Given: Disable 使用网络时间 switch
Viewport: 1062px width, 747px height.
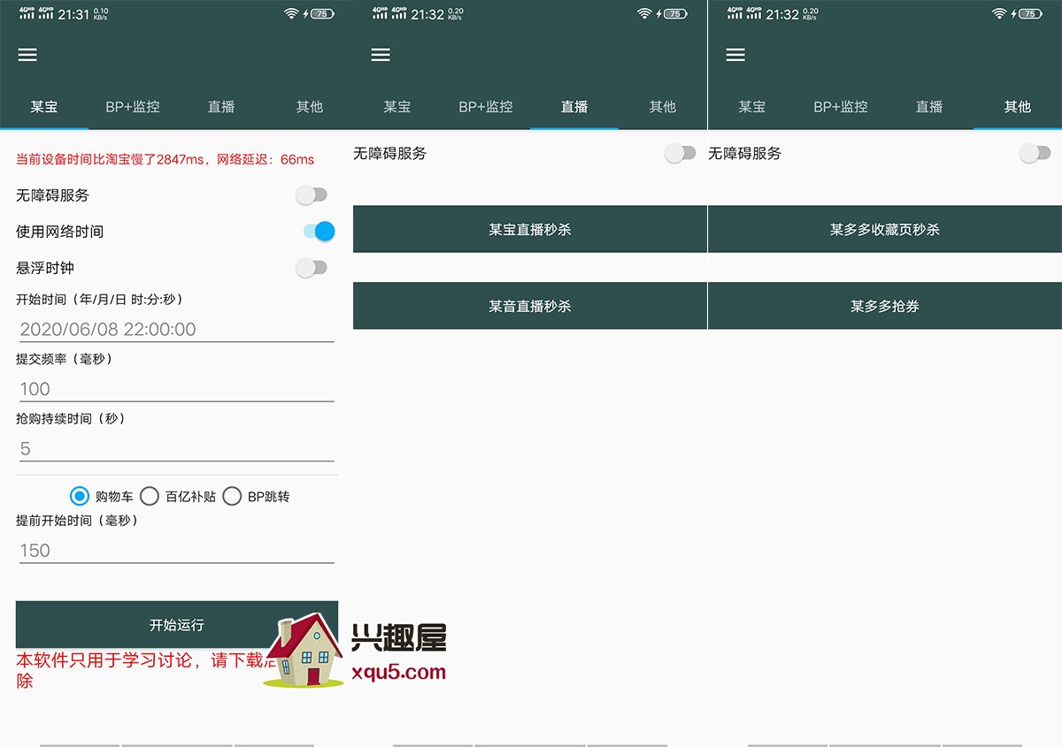Looking at the screenshot, I should 319,232.
